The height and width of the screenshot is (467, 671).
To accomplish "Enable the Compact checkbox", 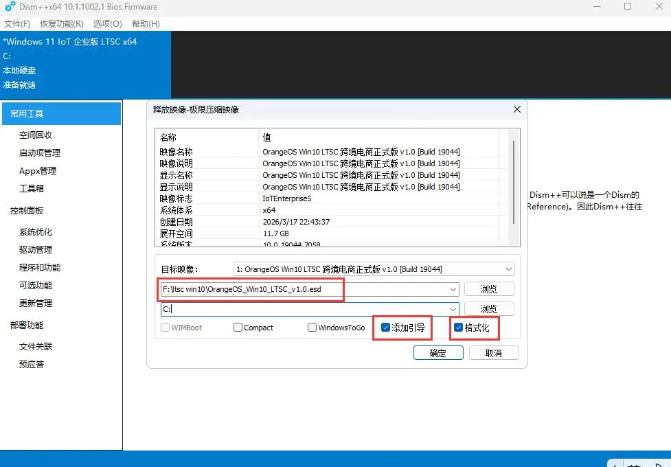I will pyautogui.click(x=238, y=328).
